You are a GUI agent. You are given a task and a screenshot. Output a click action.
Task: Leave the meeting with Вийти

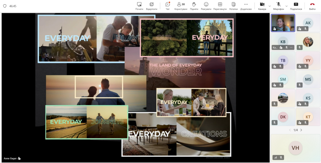(x=312, y=6)
